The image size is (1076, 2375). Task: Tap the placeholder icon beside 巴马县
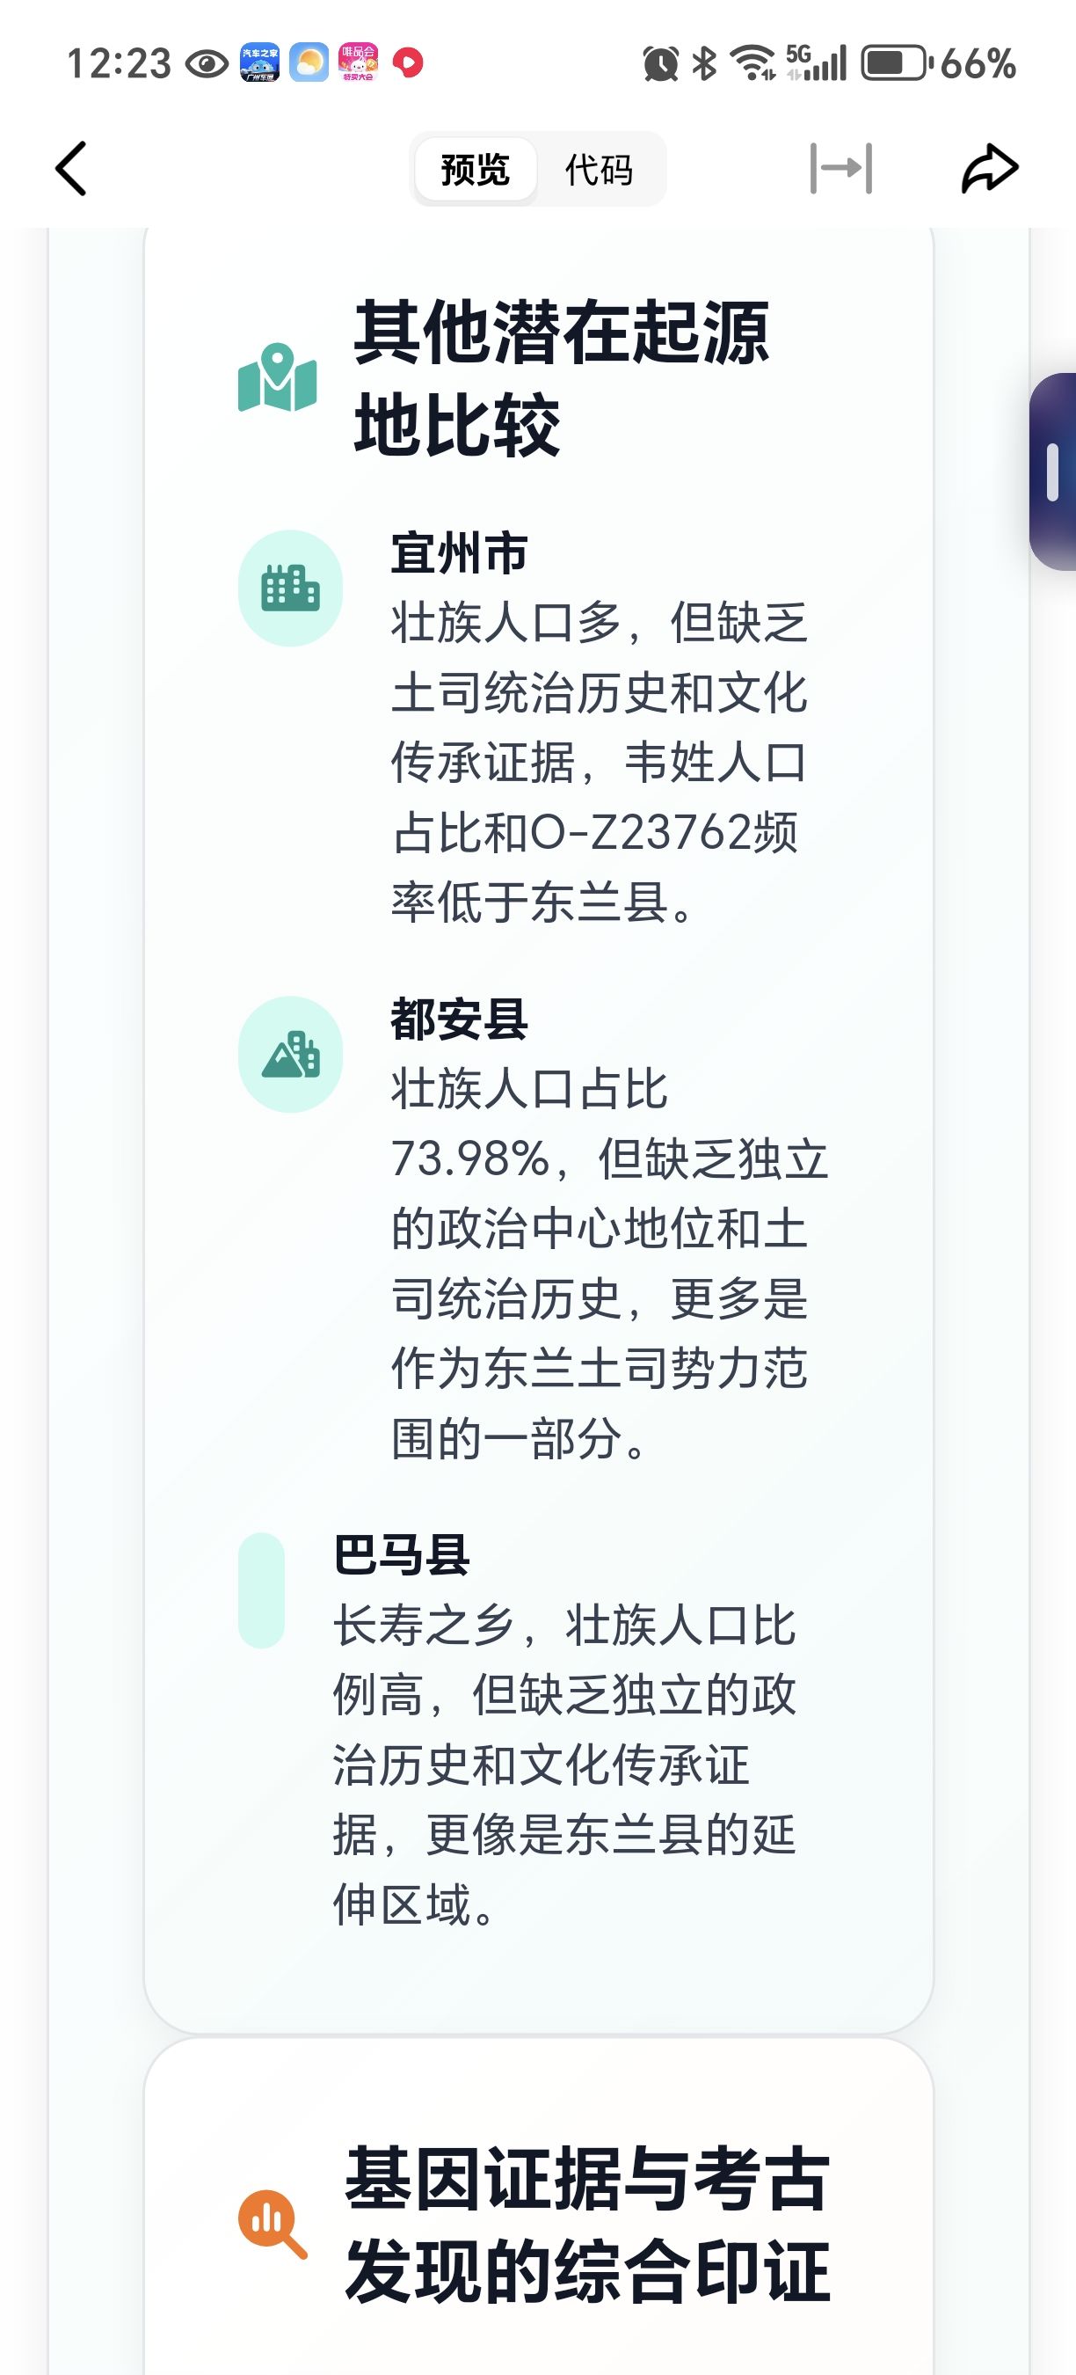tap(262, 1590)
